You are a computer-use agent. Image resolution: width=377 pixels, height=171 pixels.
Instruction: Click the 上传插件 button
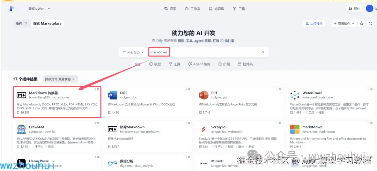pyautogui.click(x=314, y=24)
